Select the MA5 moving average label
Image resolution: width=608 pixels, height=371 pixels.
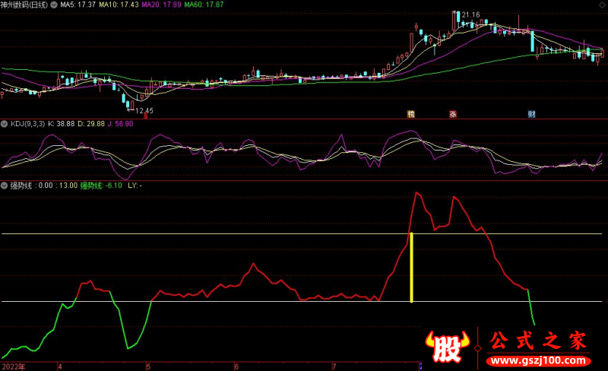tap(78, 5)
